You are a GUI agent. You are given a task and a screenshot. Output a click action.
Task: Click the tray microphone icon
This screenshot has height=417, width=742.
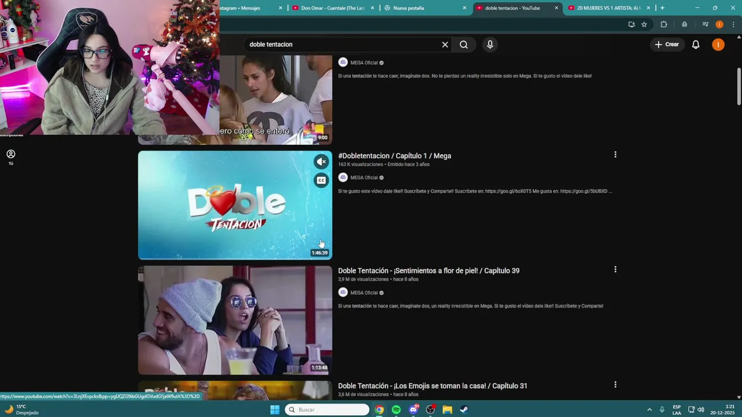point(662,409)
